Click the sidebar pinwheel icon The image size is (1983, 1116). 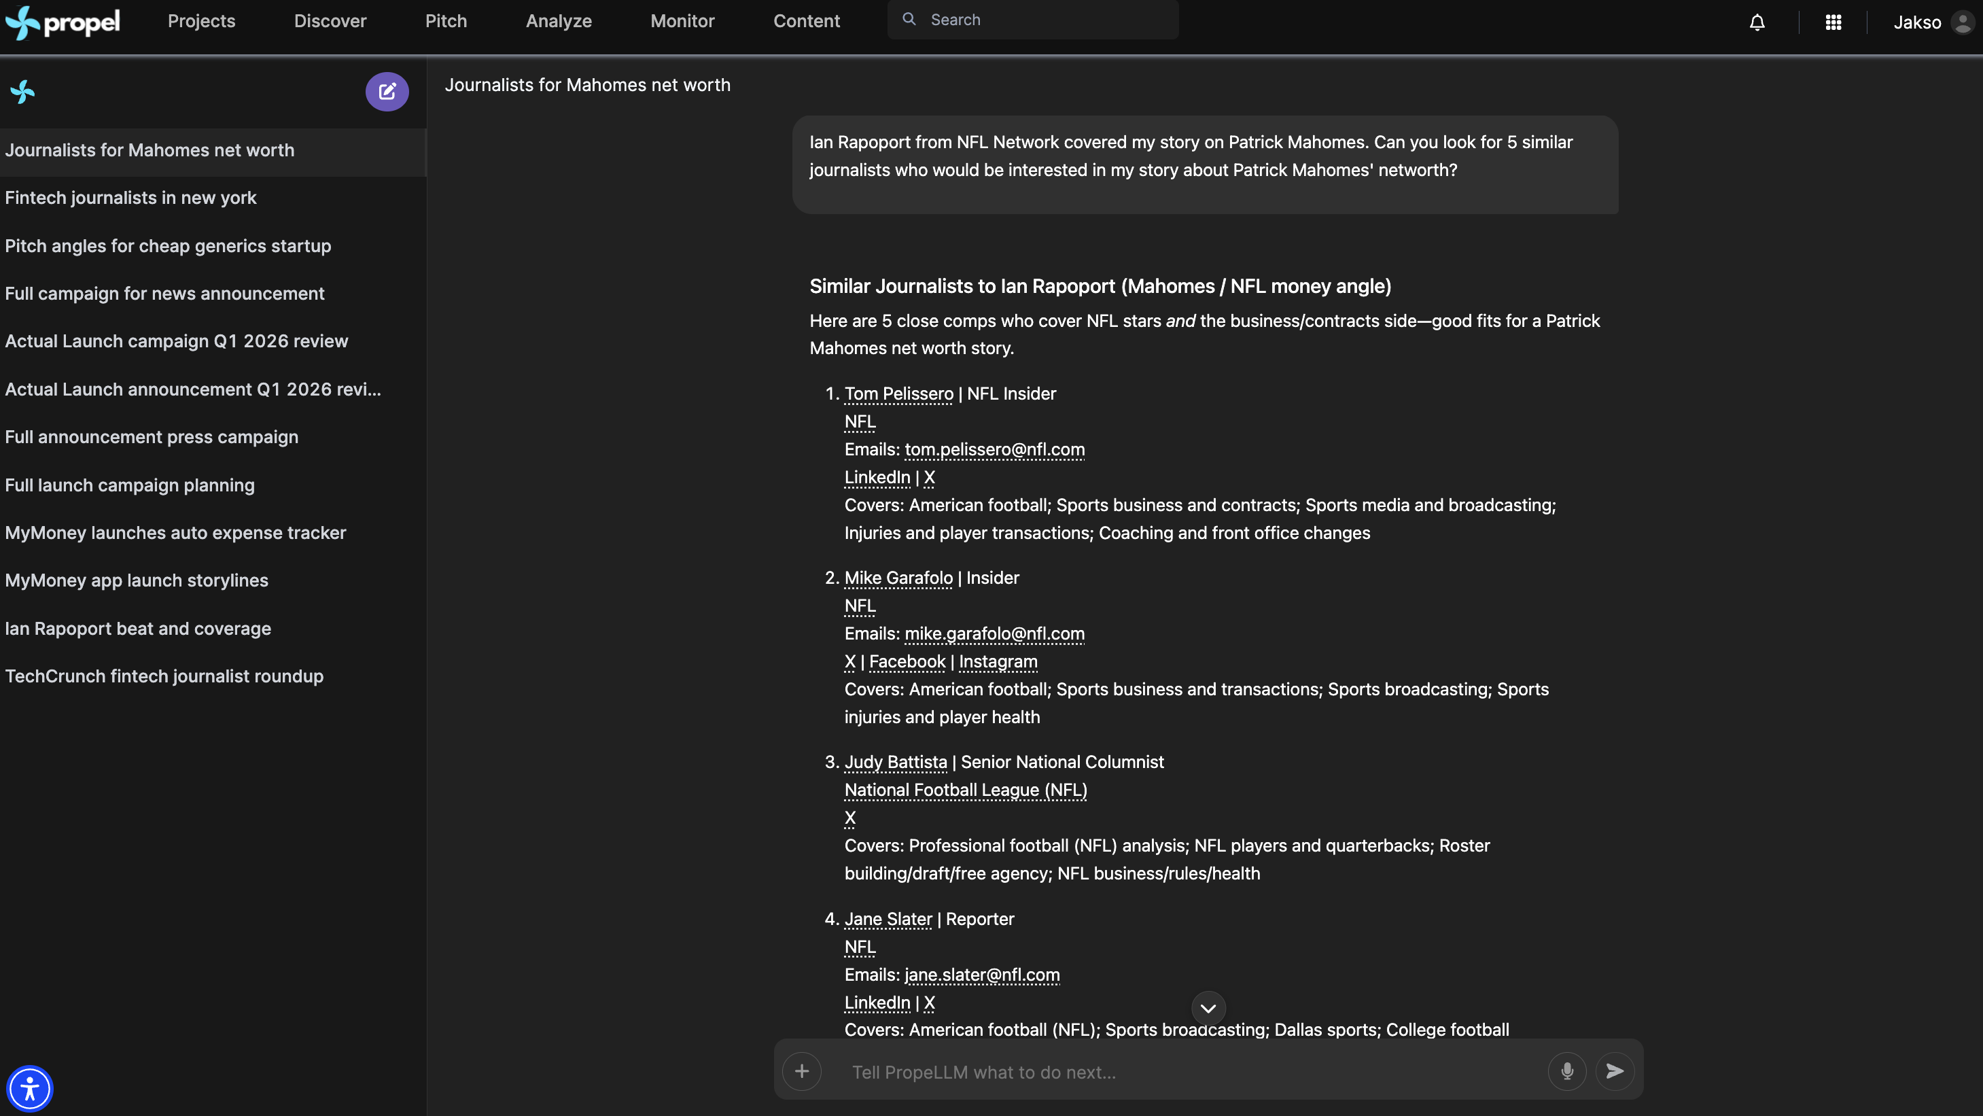click(22, 92)
